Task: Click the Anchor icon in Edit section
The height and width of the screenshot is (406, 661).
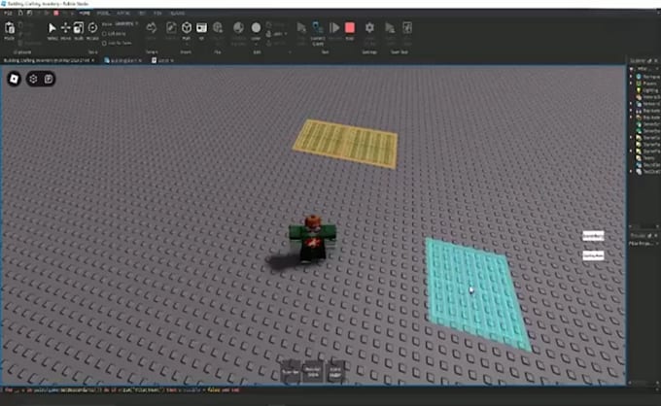Action: 269,43
